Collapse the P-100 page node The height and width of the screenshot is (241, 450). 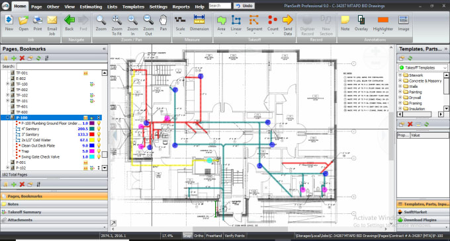tap(8, 118)
